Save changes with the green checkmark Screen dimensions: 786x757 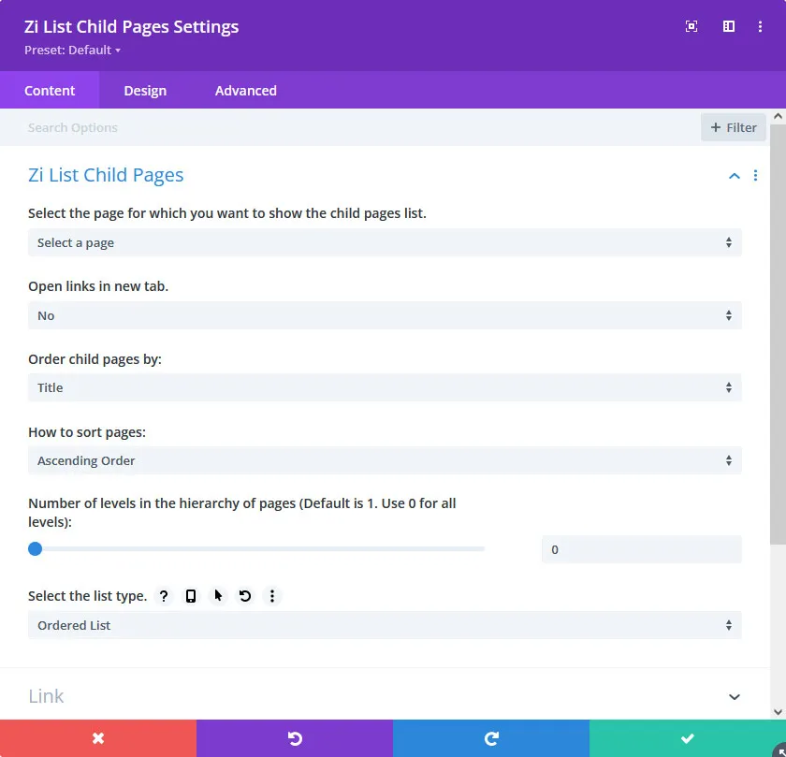(x=688, y=738)
